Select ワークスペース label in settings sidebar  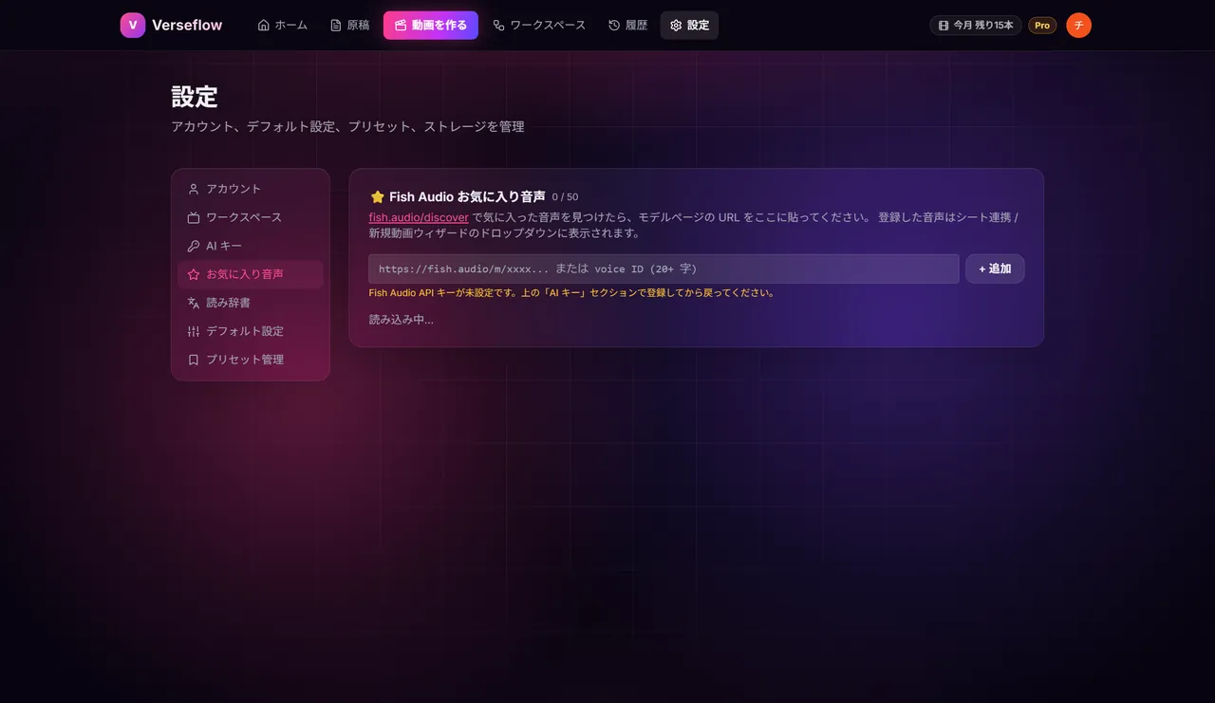pyautogui.click(x=244, y=217)
